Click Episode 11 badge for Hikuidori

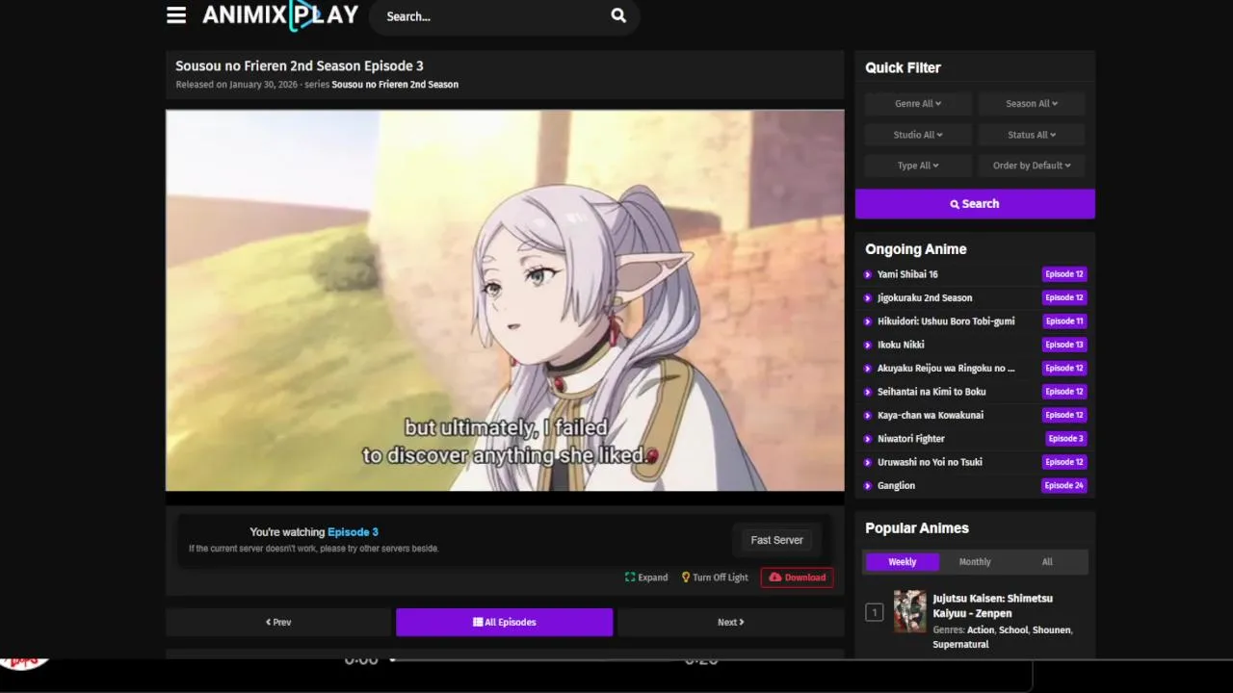(x=1064, y=321)
